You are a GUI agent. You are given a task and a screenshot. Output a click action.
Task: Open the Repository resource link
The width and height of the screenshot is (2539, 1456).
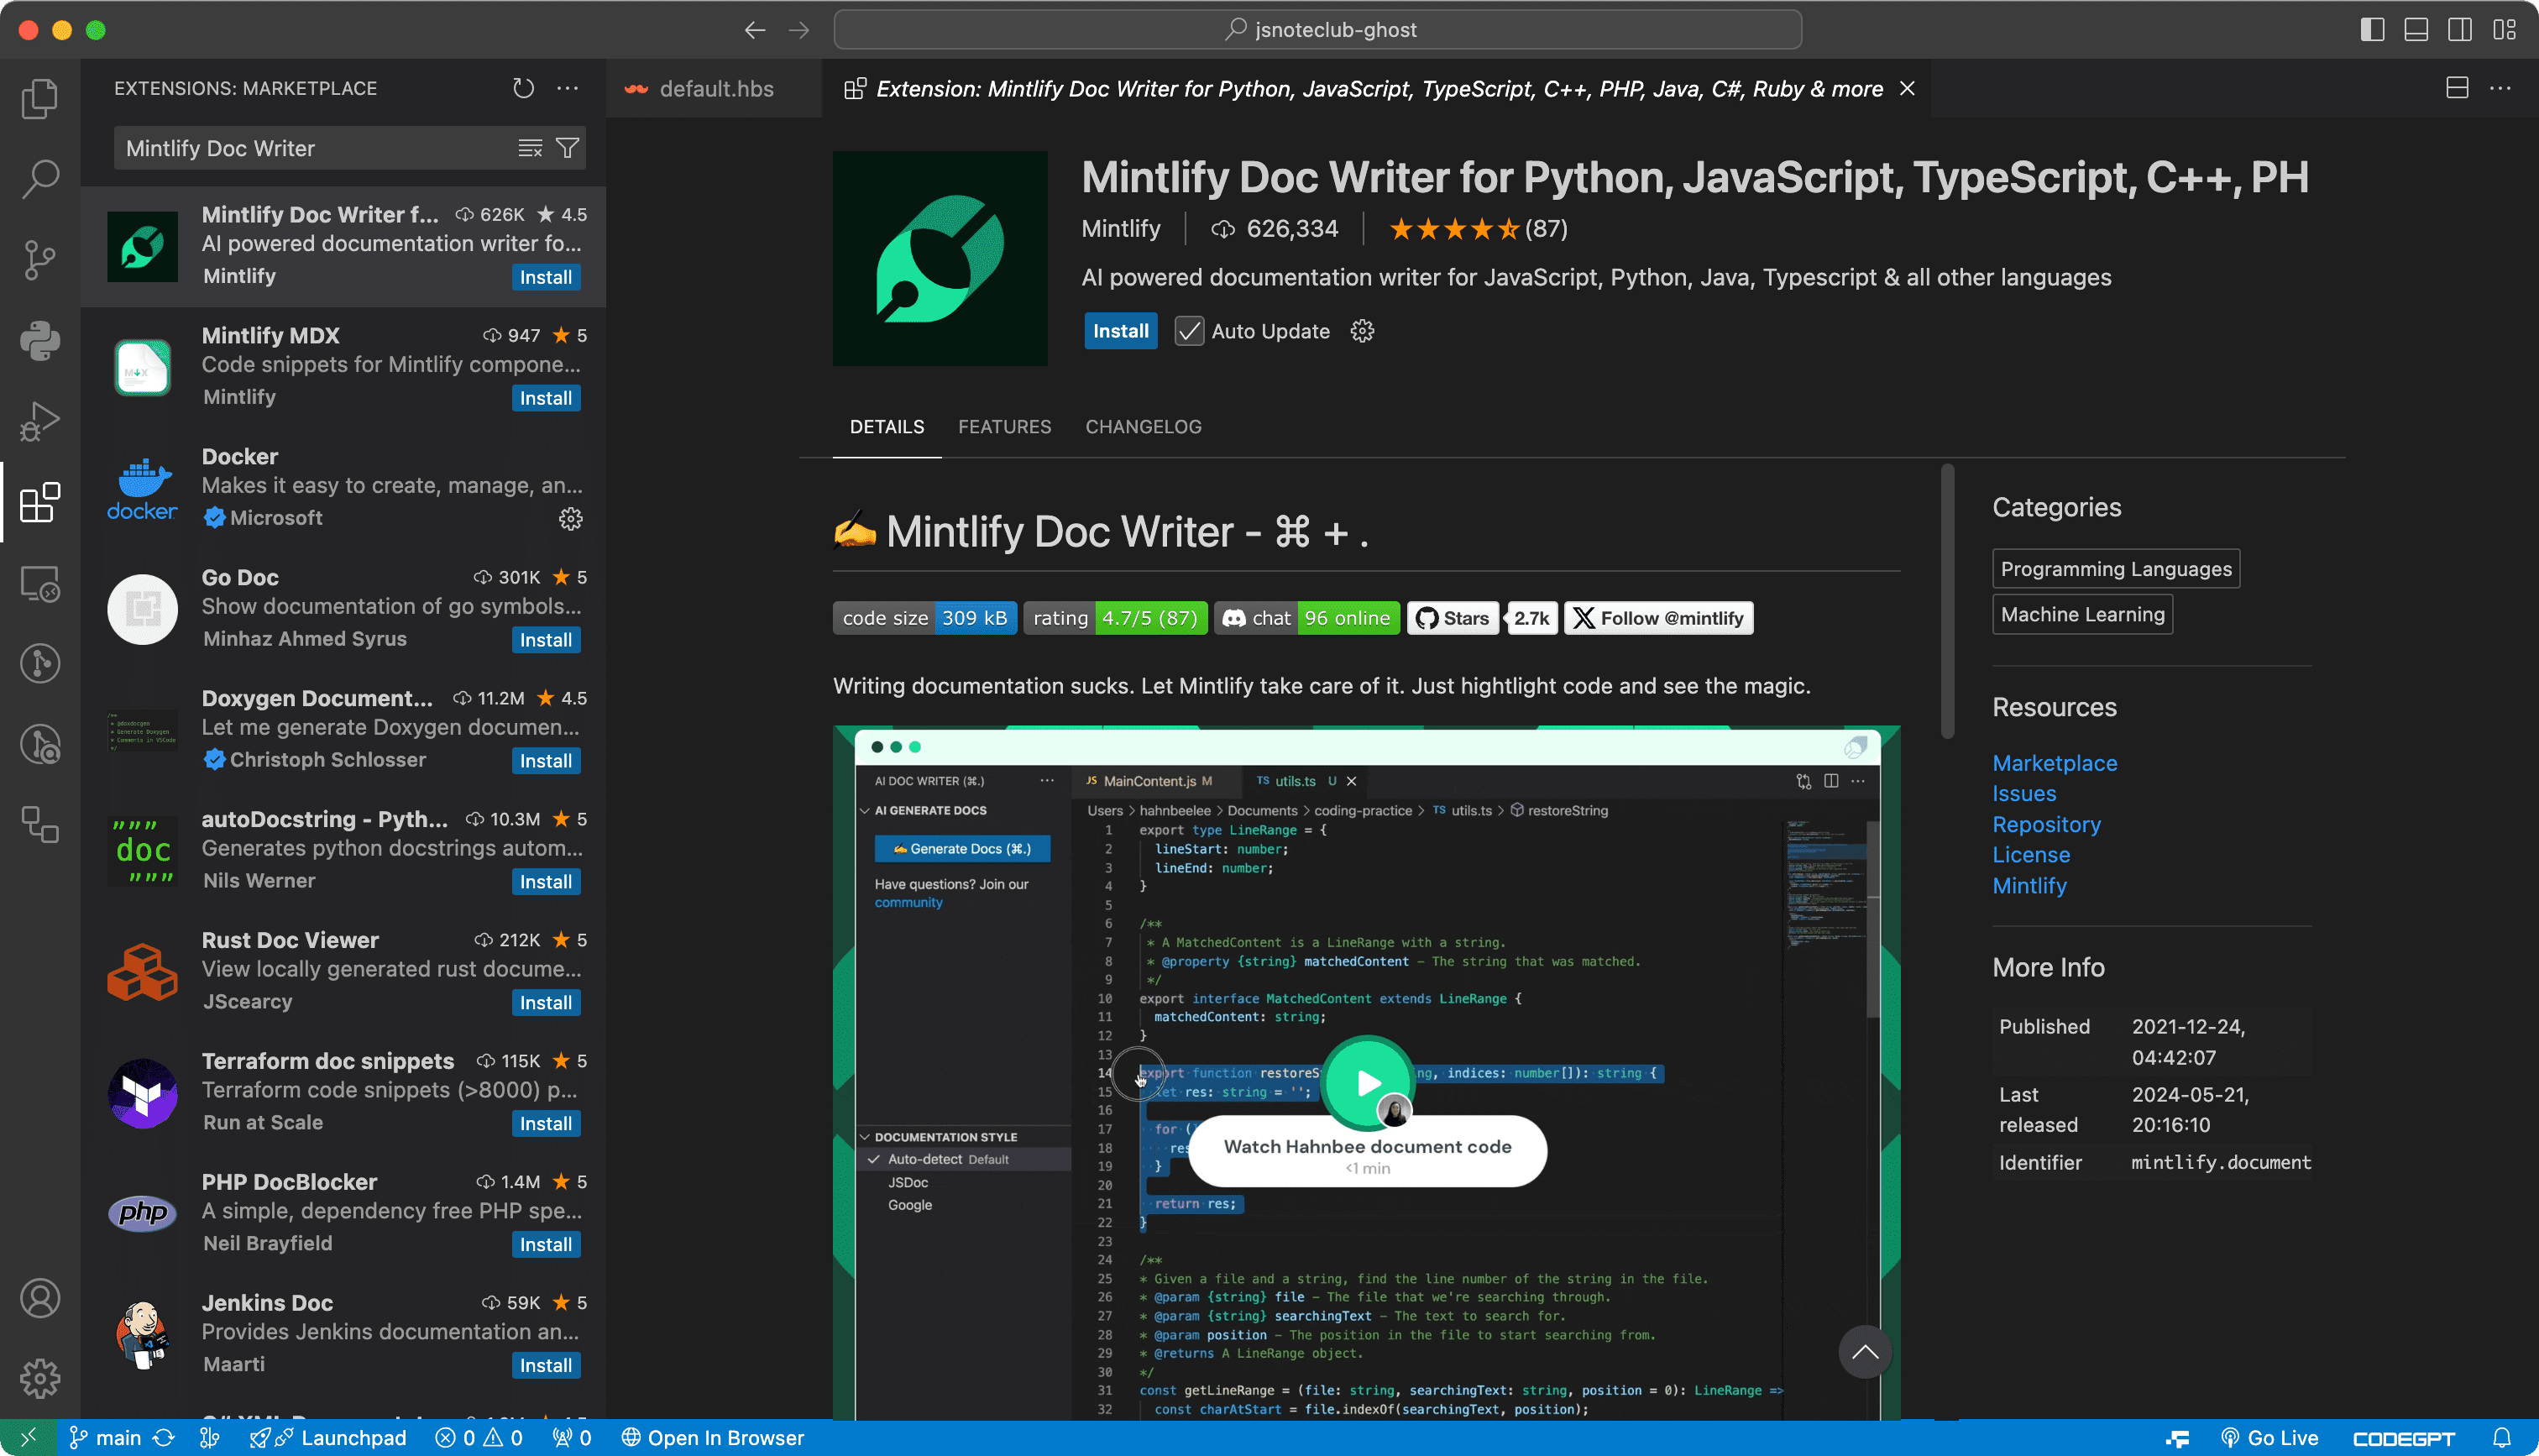click(x=2046, y=824)
